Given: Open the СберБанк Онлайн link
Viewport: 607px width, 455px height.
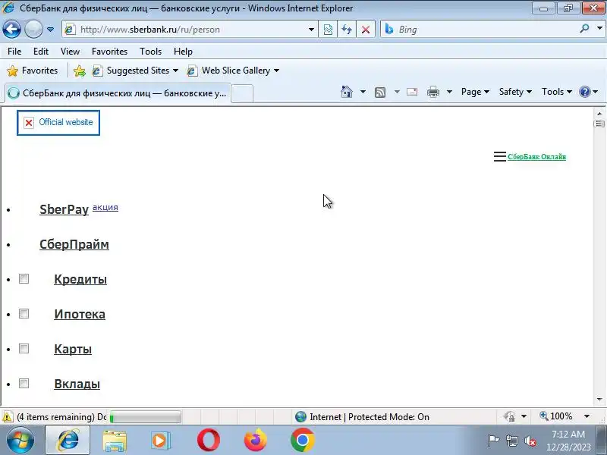Looking at the screenshot, I should (x=536, y=157).
